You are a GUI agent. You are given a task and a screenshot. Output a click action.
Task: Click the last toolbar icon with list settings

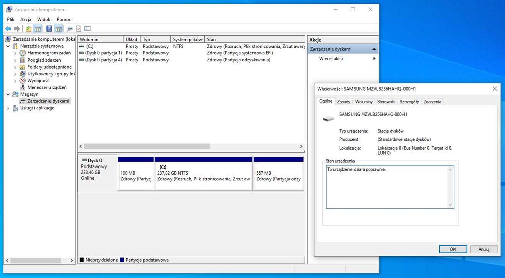(87, 29)
